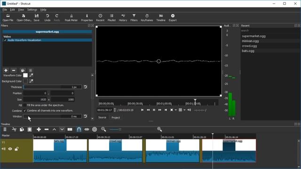Ripple delete with timeline minus icon
301x169 pixels.
coord(47,130)
